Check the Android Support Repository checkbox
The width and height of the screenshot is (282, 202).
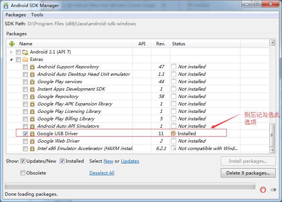pos(25,67)
